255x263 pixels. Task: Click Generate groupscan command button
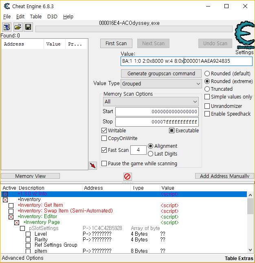tap(161, 74)
